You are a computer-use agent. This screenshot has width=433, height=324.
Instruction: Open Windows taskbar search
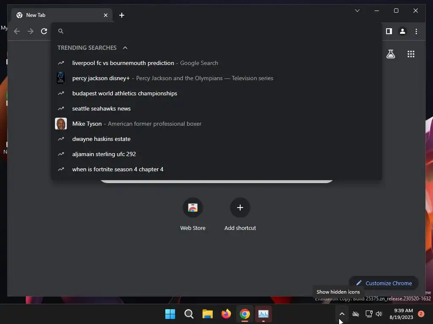point(189,314)
